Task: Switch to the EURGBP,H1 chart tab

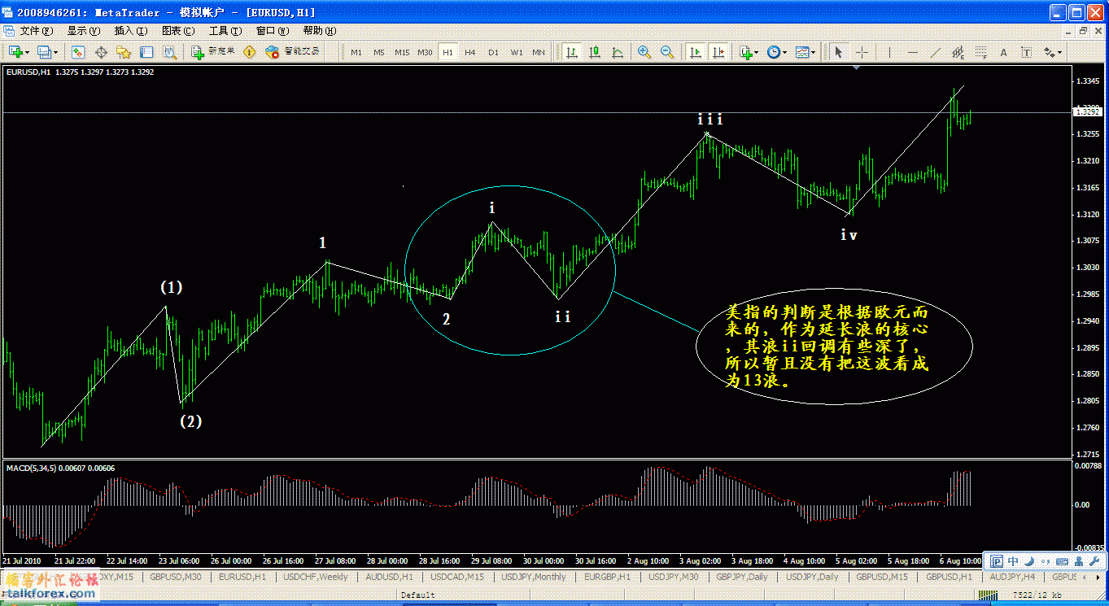Action: pyautogui.click(x=607, y=577)
